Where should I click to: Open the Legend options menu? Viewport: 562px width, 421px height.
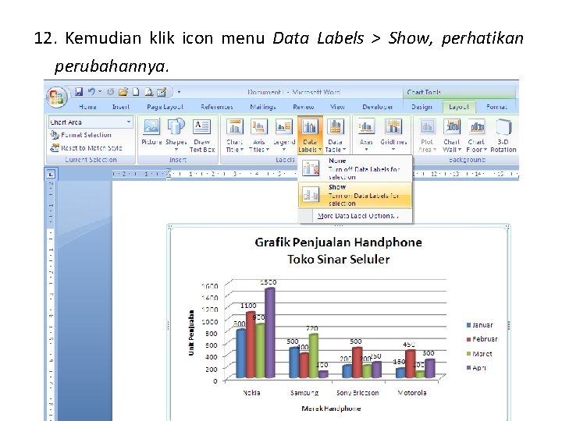[x=284, y=136]
